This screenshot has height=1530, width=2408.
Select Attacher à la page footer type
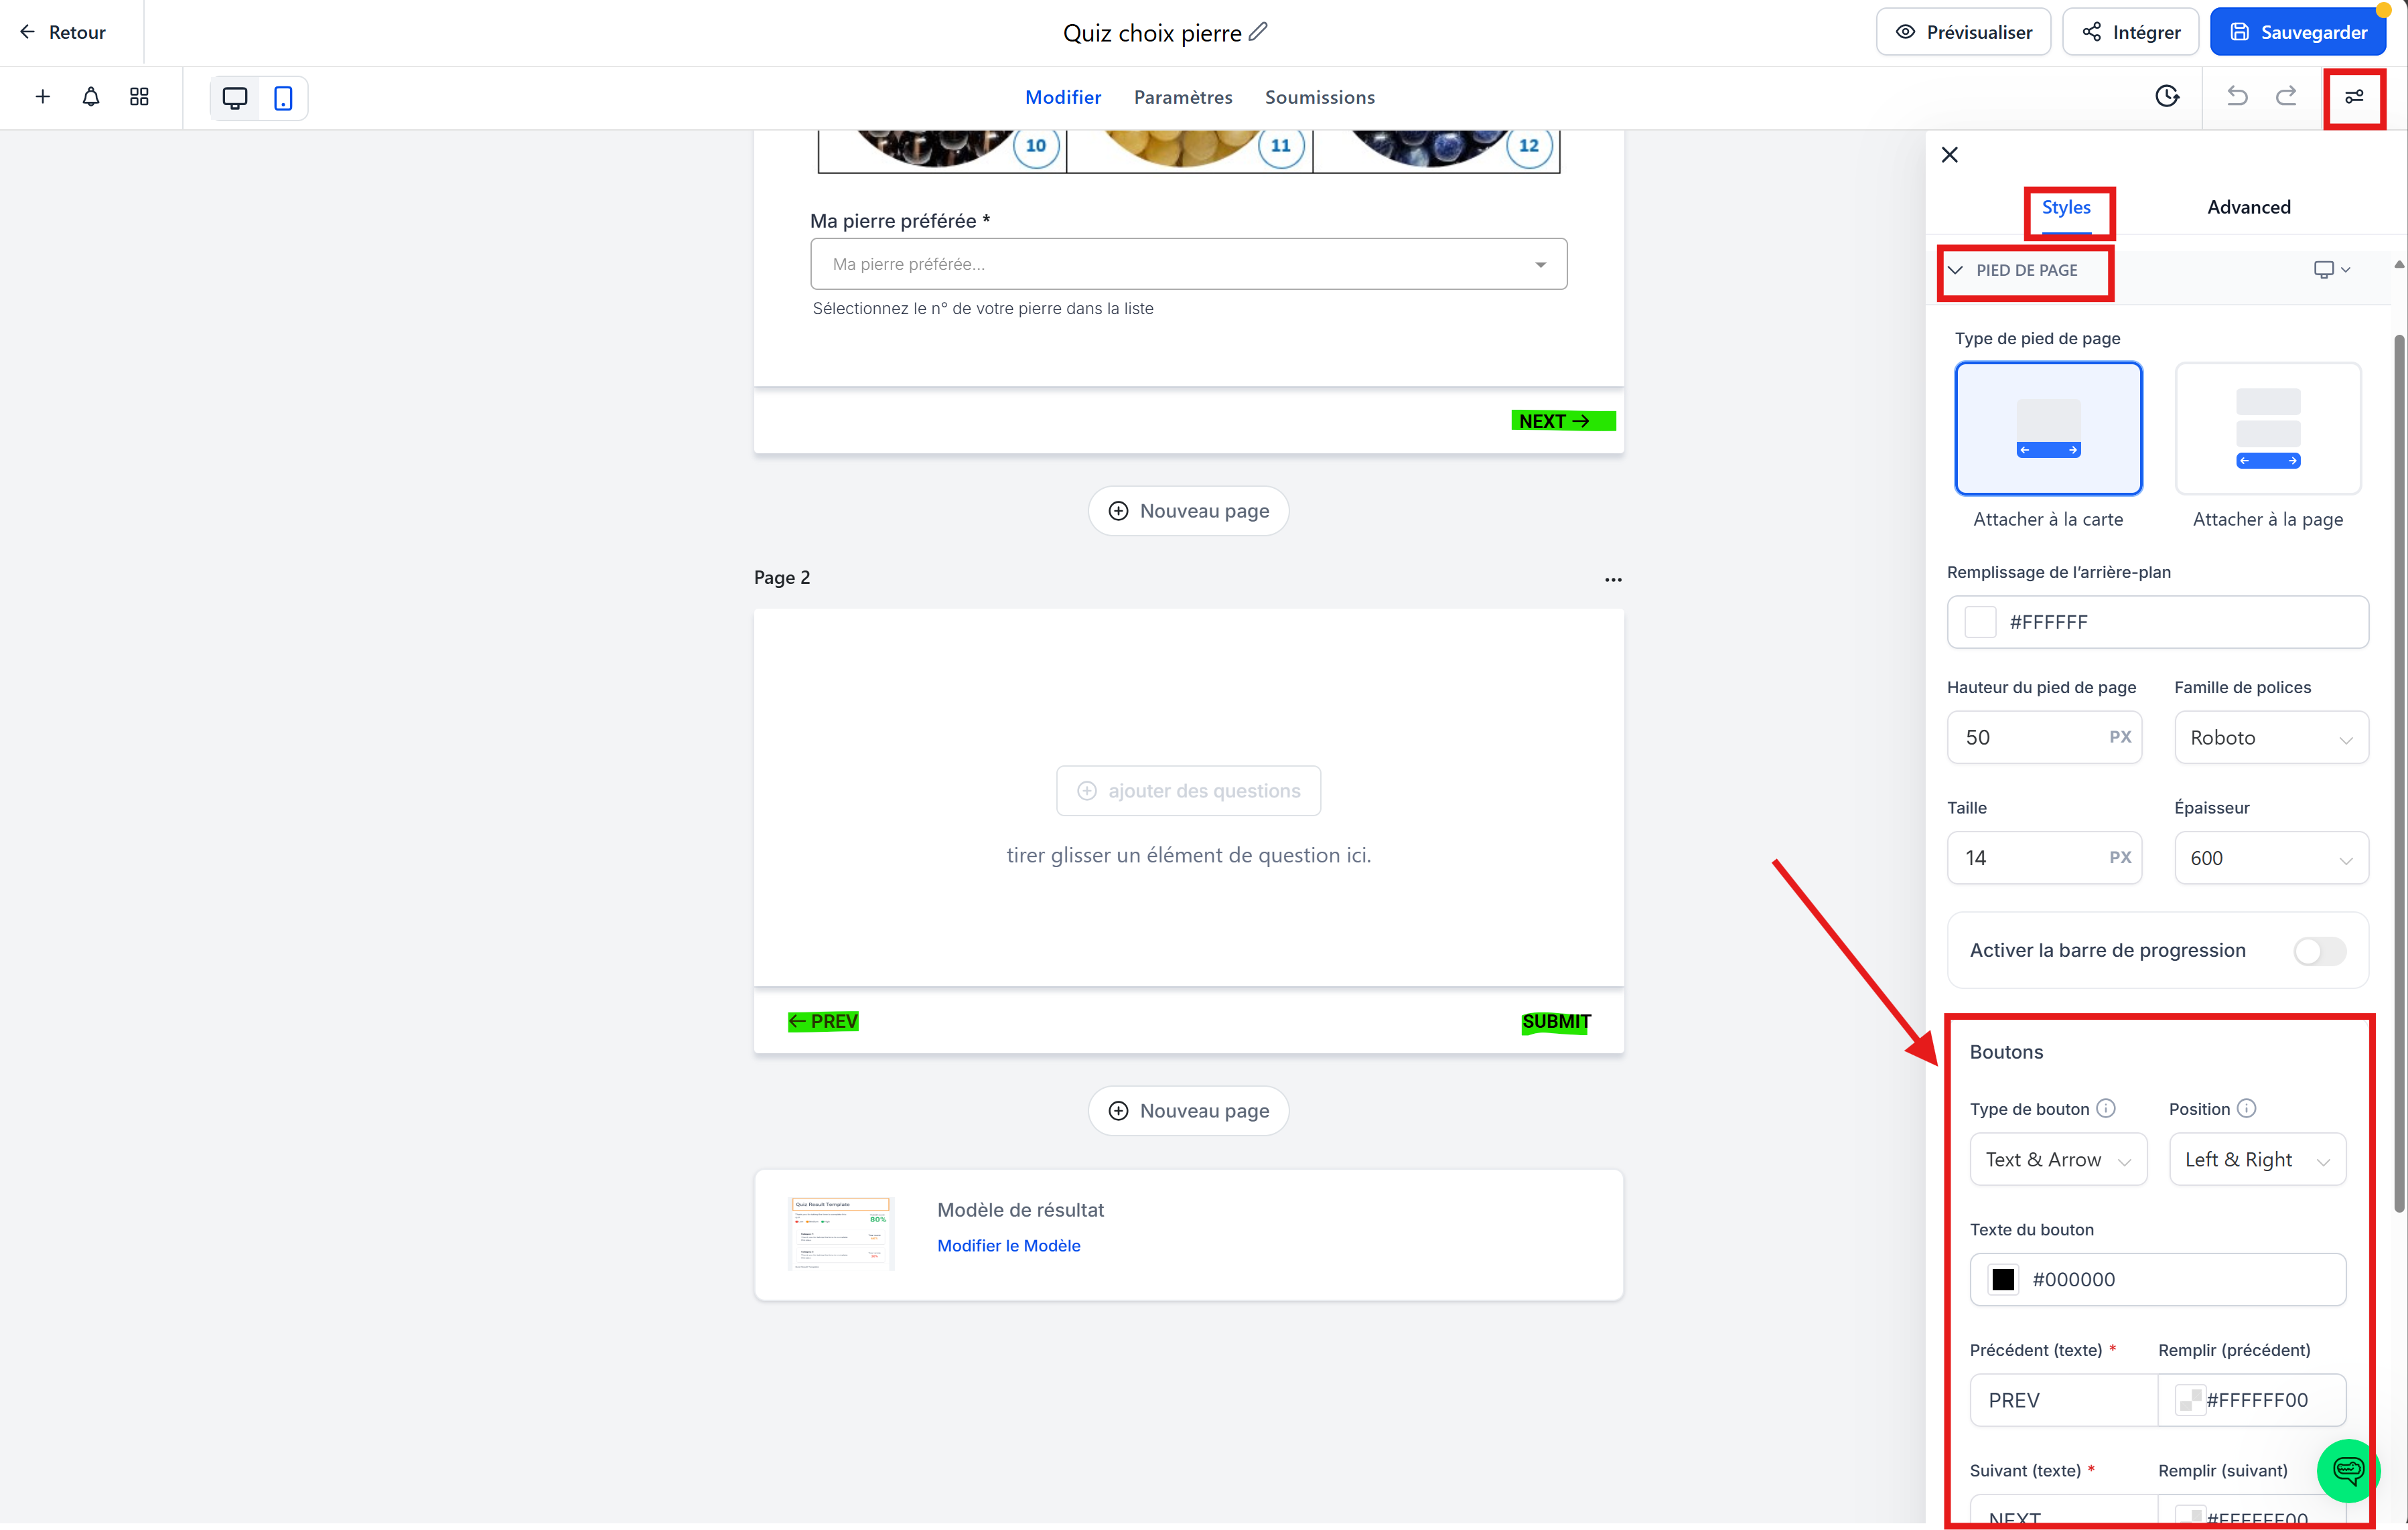[2267, 429]
